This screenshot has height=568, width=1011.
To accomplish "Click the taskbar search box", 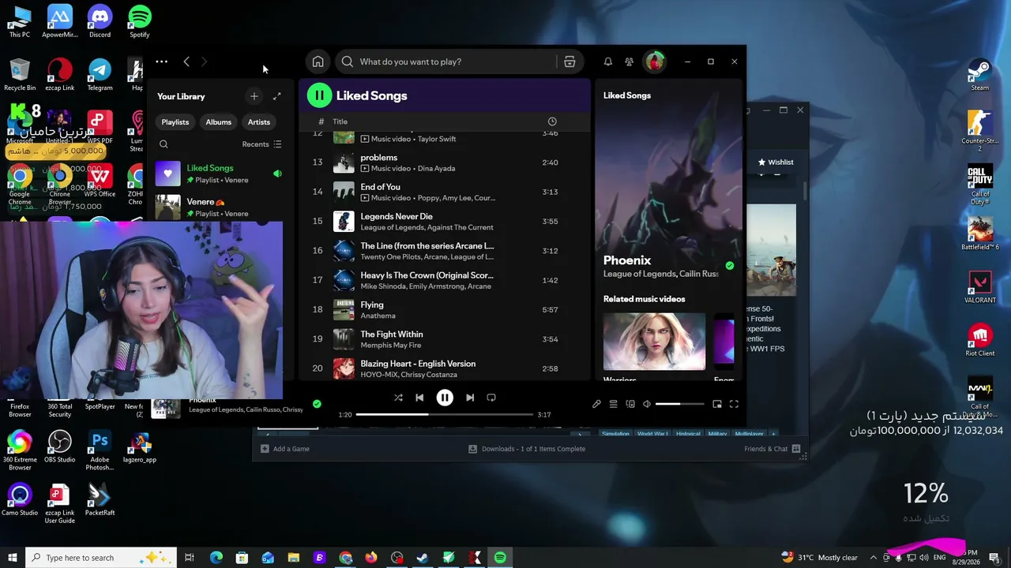I will (101, 558).
